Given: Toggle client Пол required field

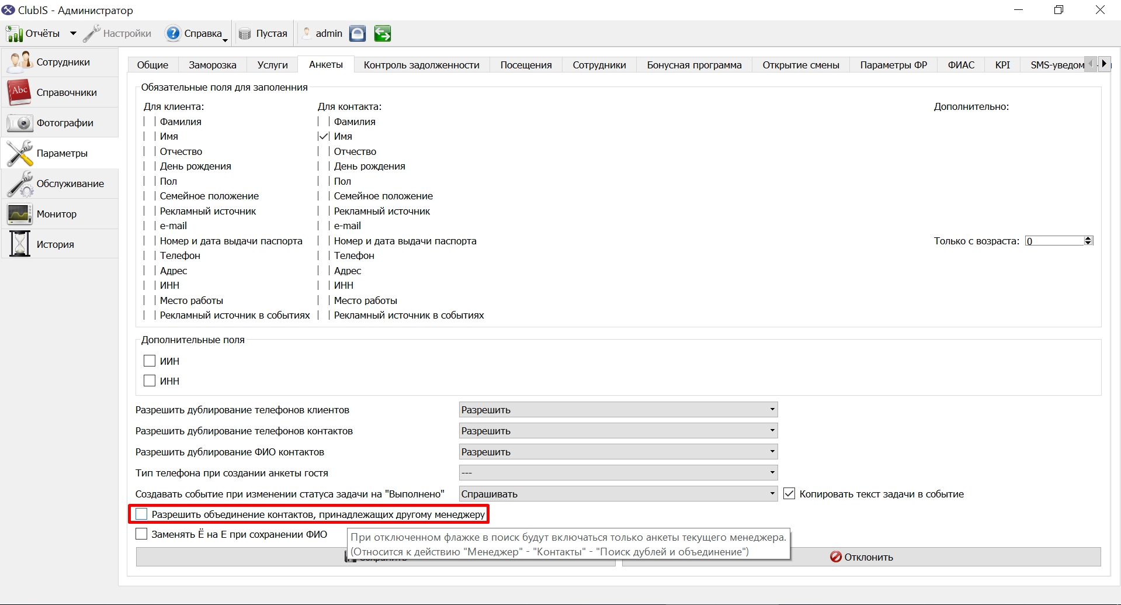Looking at the screenshot, I should pyautogui.click(x=150, y=181).
